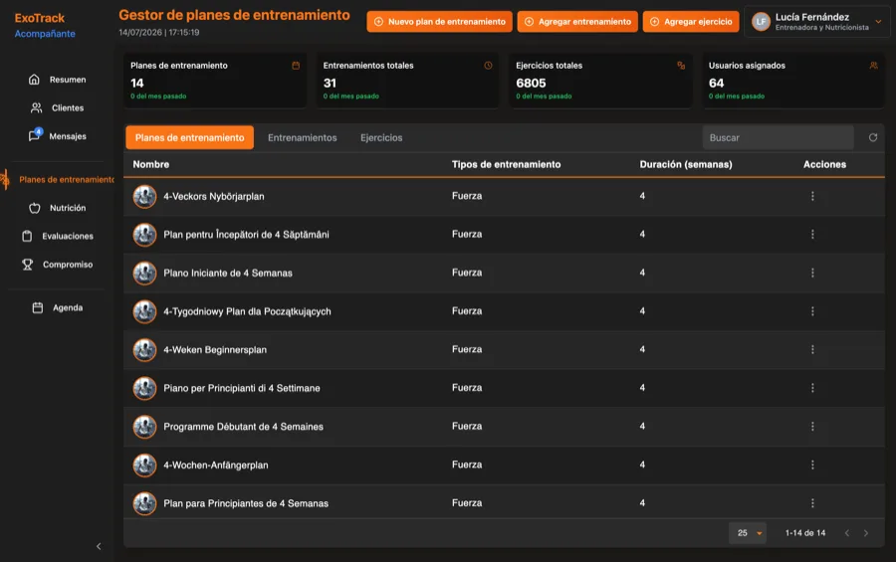Focus the Buscar search field
The width and height of the screenshot is (896, 562).
click(x=778, y=137)
